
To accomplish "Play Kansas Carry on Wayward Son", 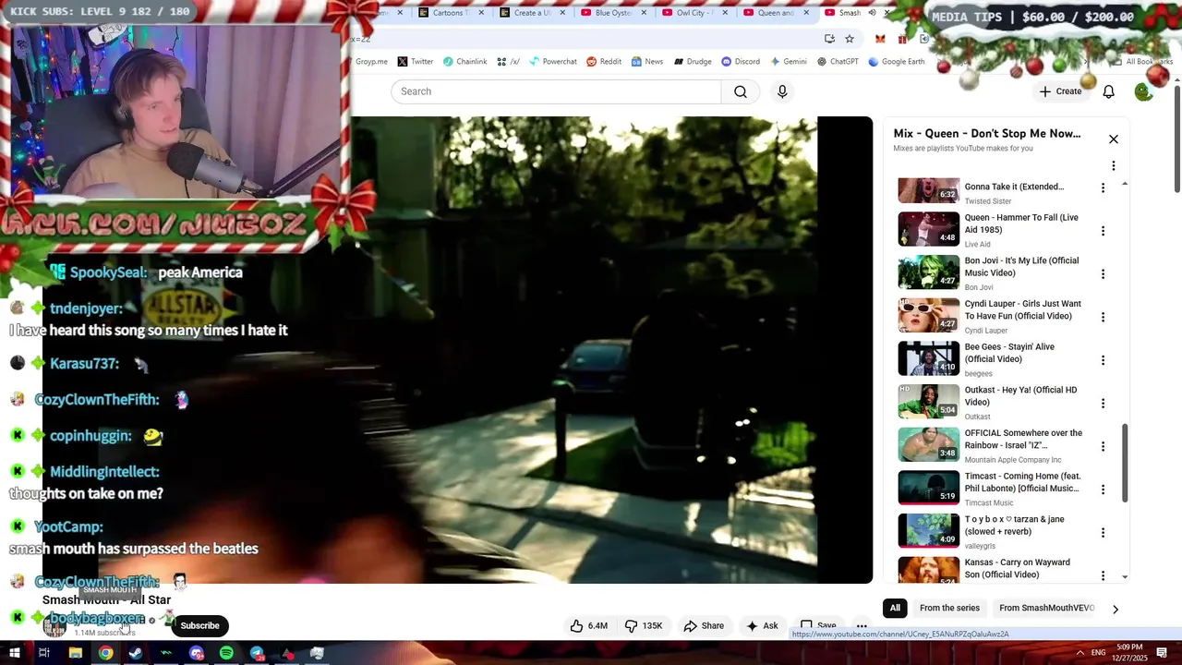I will [x=929, y=570].
